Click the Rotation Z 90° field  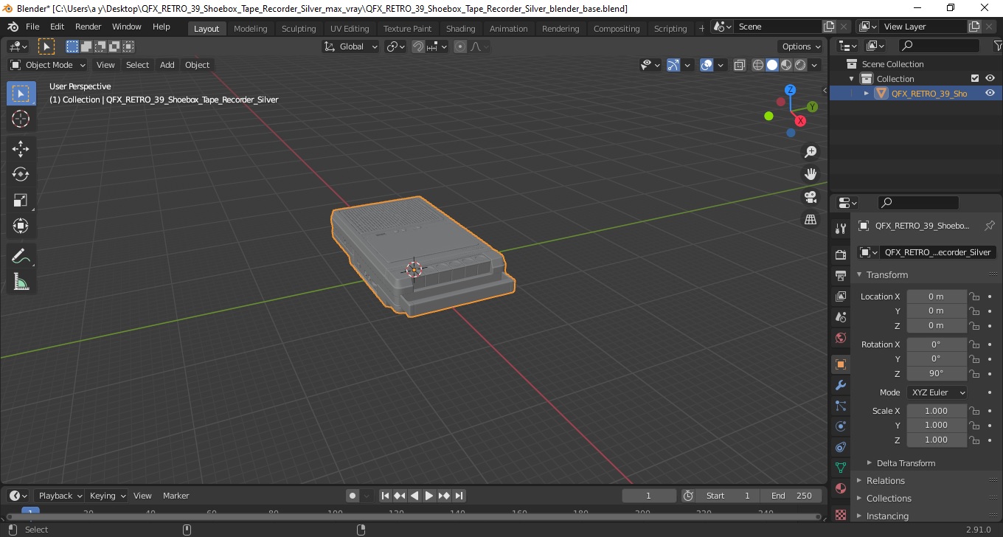coord(937,373)
